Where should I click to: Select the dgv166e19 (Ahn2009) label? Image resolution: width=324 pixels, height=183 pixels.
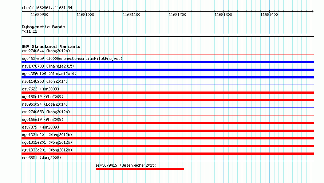pyautogui.click(x=43, y=119)
